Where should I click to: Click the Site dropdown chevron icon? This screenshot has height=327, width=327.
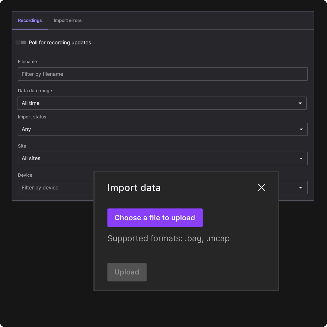[301, 158]
